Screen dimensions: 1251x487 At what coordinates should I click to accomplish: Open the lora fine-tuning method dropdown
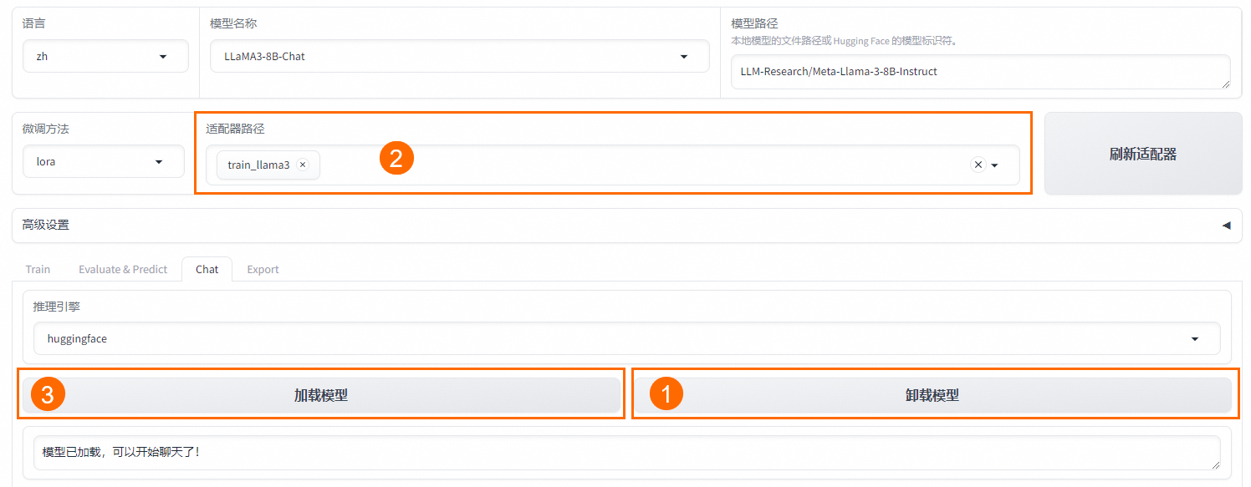point(104,161)
